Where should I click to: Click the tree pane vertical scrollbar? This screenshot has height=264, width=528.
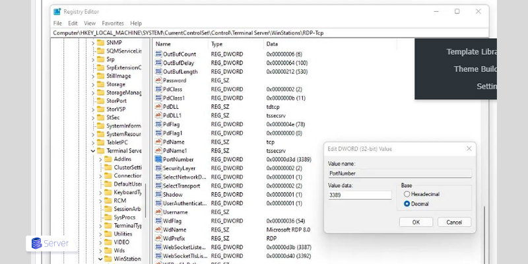point(145,200)
